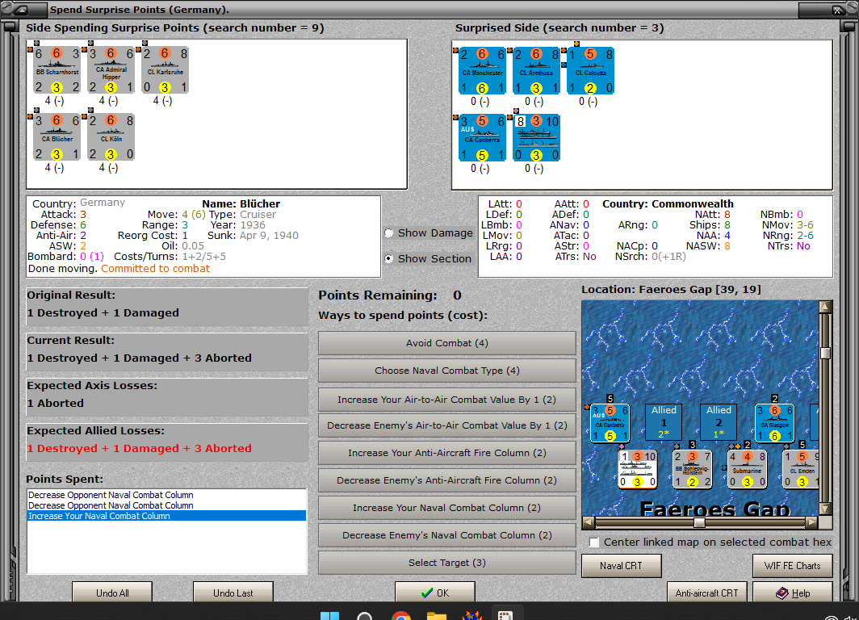Click the map horizontal scrollbar thumb
The image size is (859, 620).
pyautogui.click(x=700, y=522)
